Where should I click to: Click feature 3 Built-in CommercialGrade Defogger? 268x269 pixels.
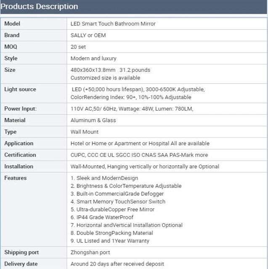coord(117,194)
